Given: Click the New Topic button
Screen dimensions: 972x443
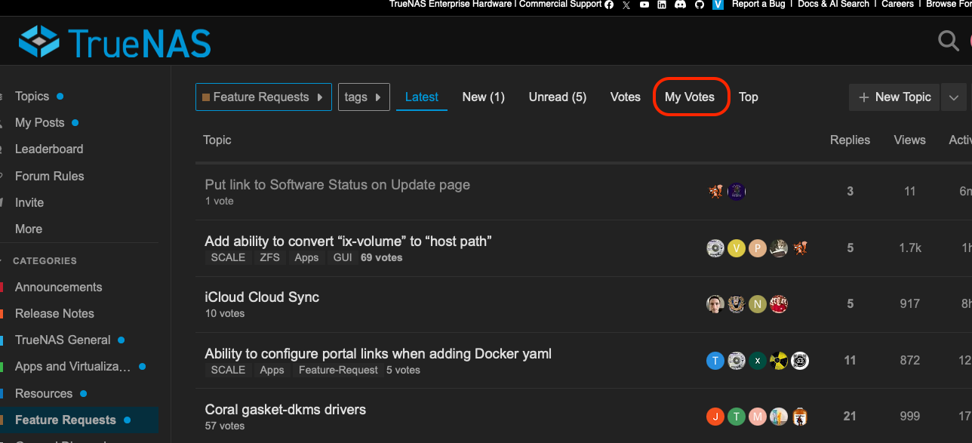Looking at the screenshot, I should [894, 97].
